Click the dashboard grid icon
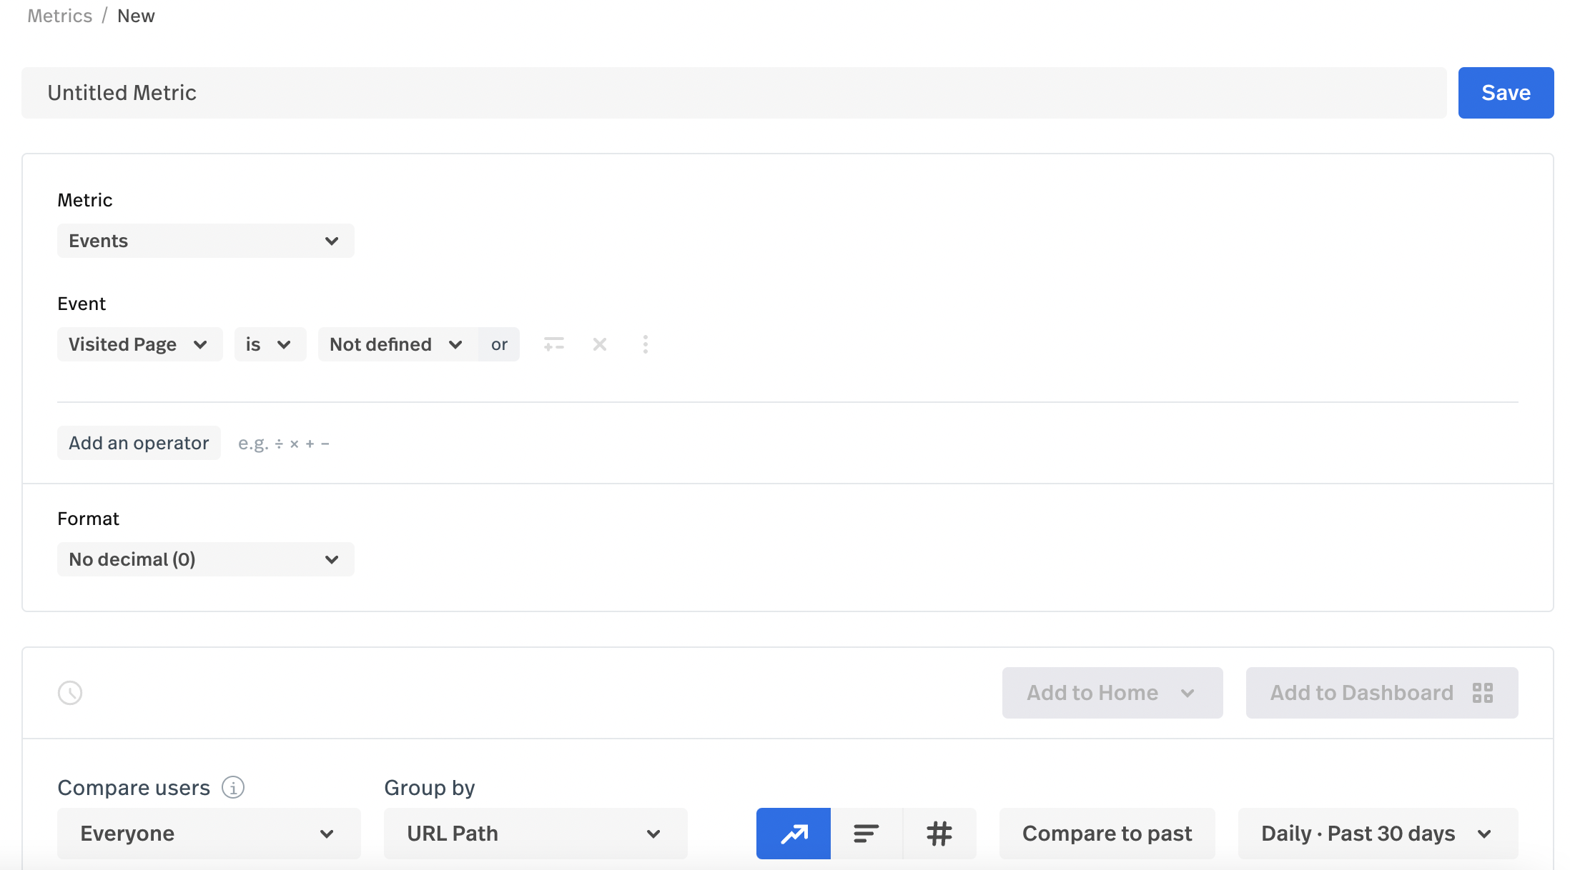 point(1483,693)
